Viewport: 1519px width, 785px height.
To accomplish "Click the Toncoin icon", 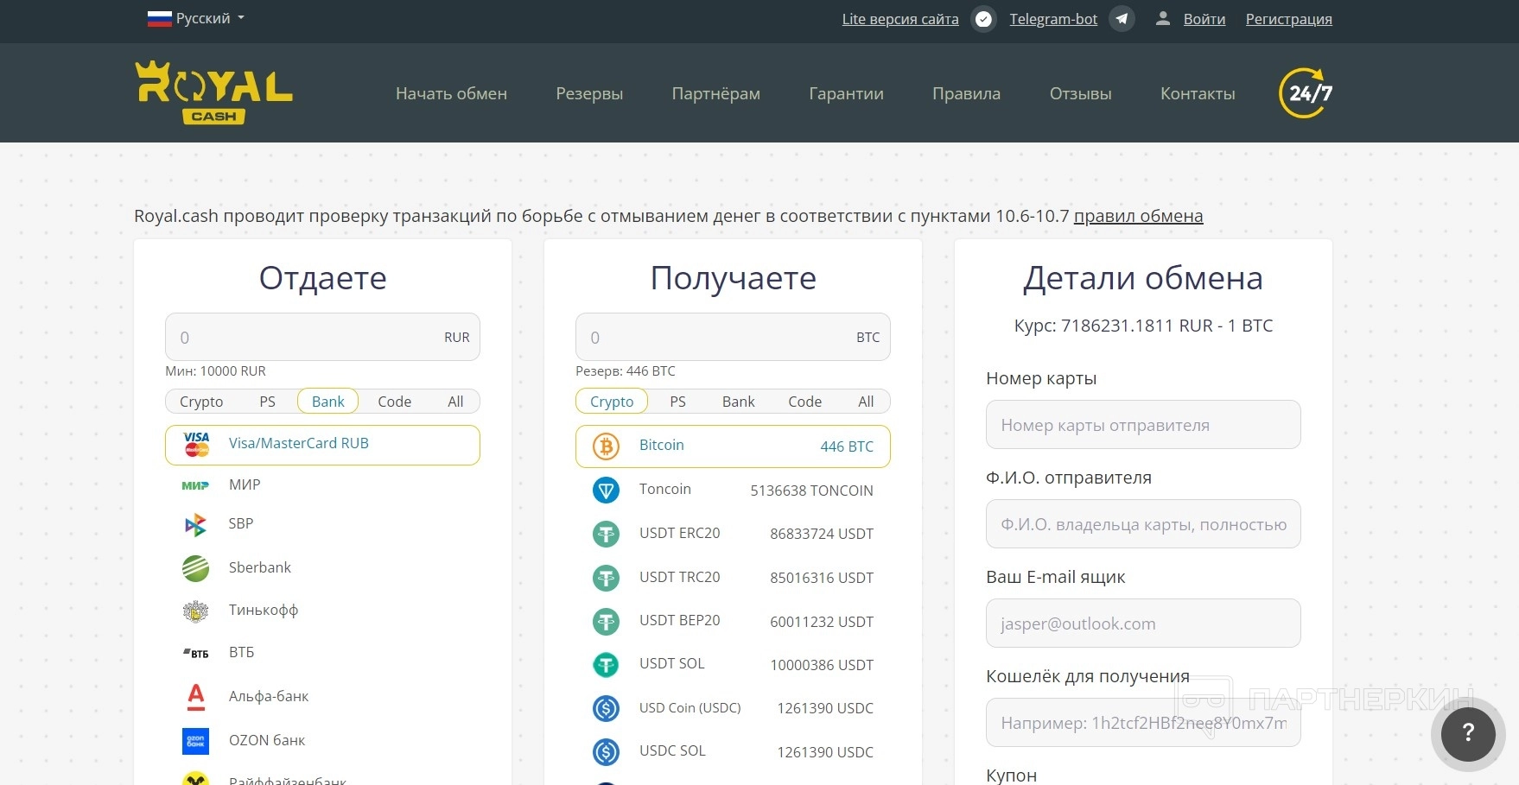I will pos(607,491).
